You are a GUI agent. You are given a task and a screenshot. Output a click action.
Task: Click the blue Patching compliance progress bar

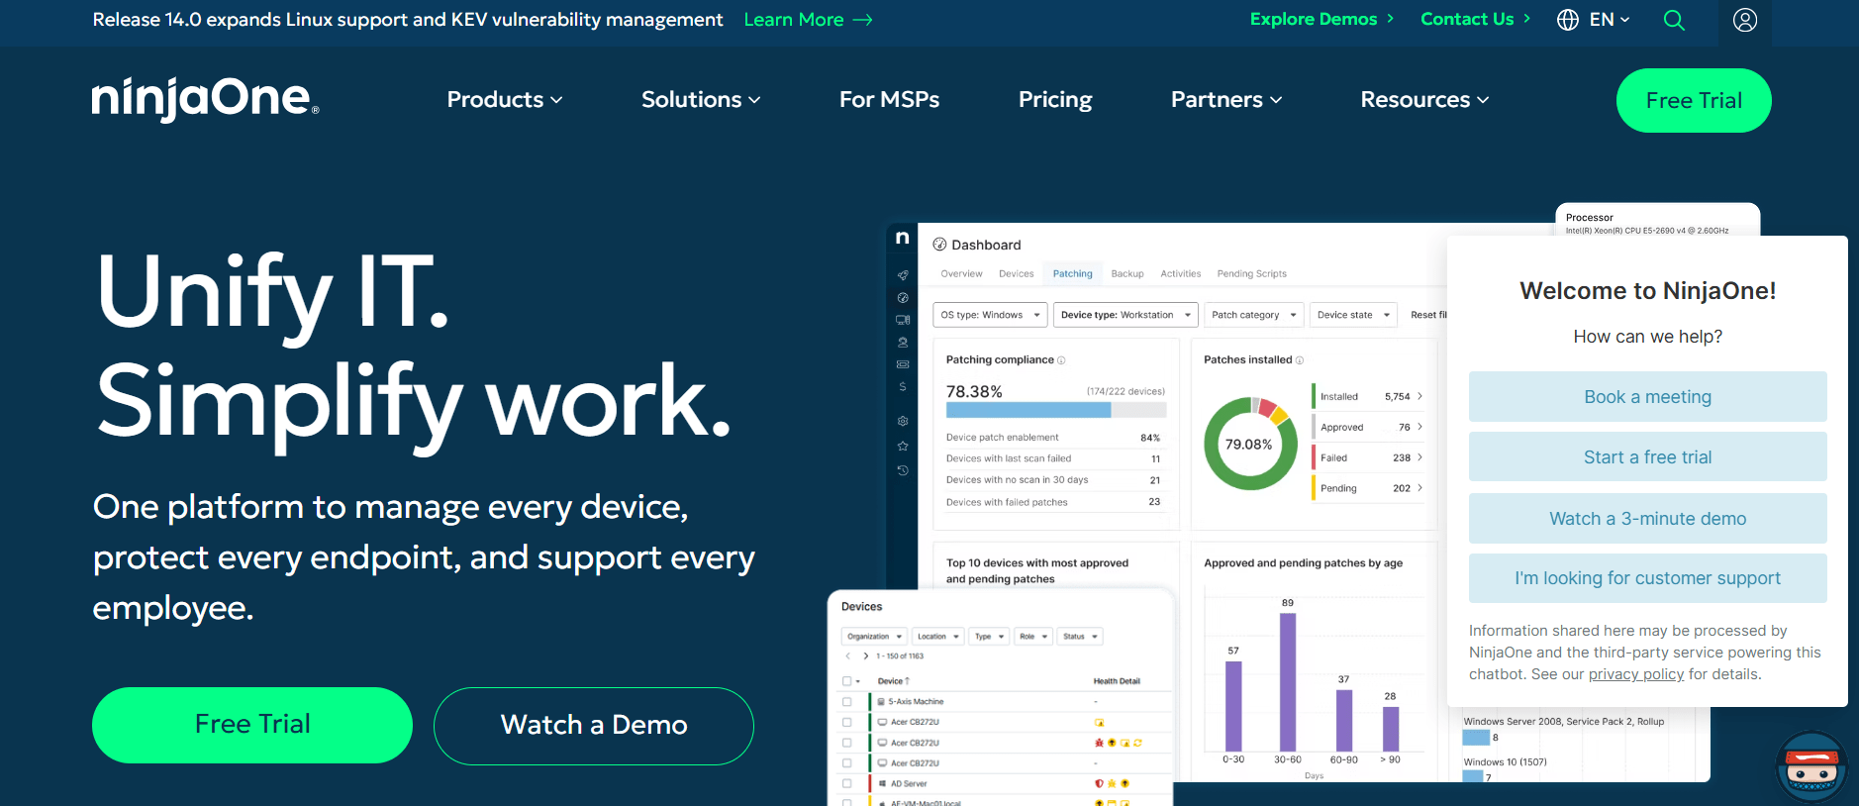[1028, 410]
